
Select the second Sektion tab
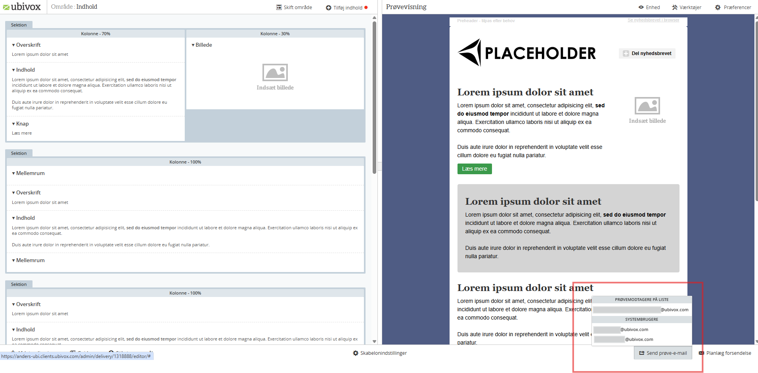click(19, 153)
